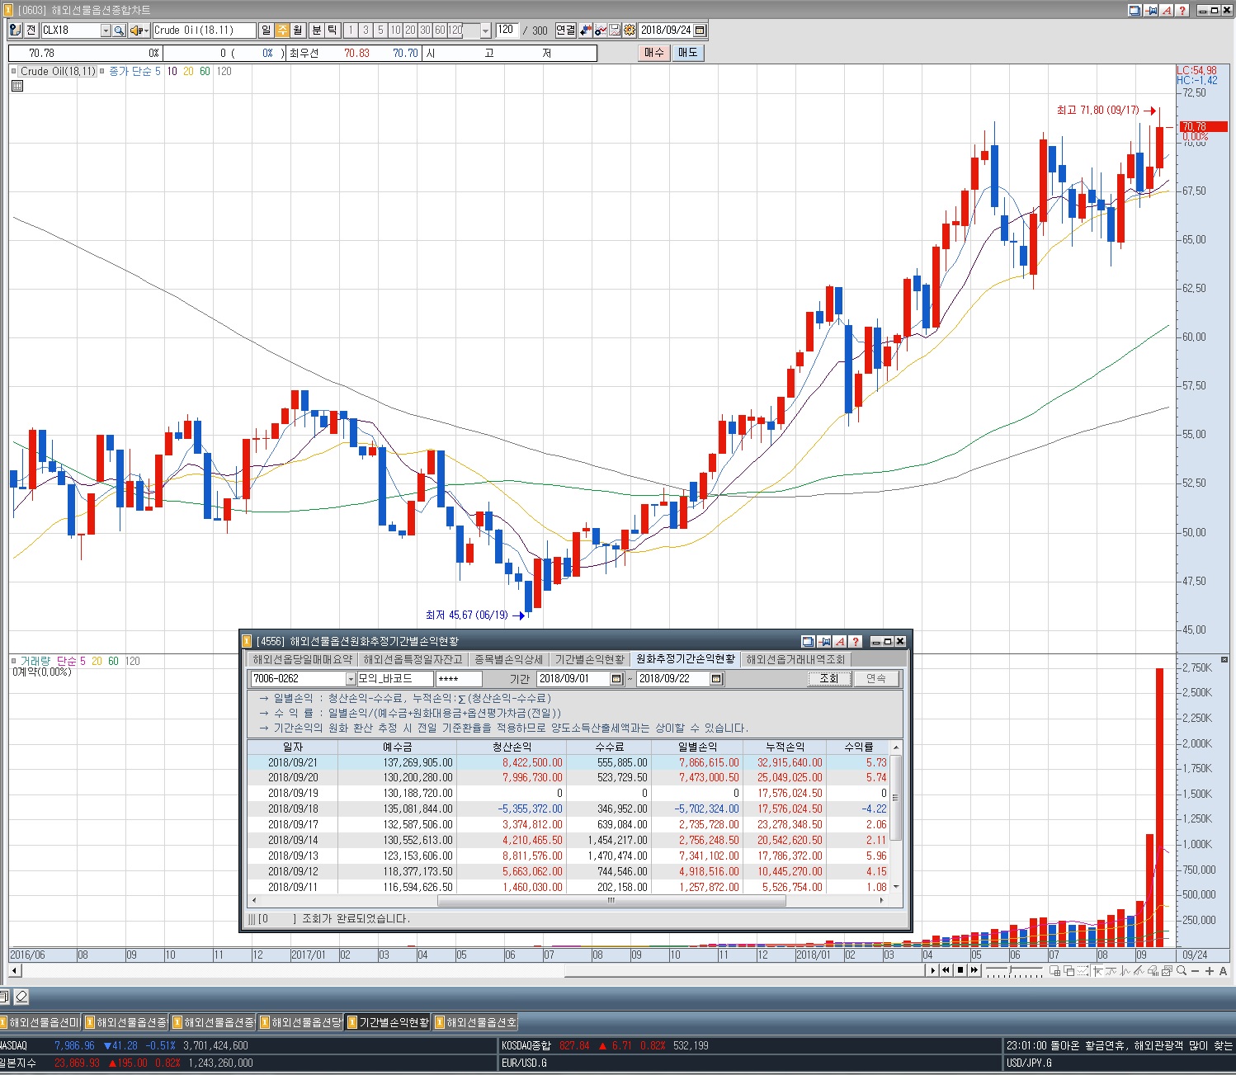
Task: Zoom in chart with plus icon
Action: [1209, 971]
